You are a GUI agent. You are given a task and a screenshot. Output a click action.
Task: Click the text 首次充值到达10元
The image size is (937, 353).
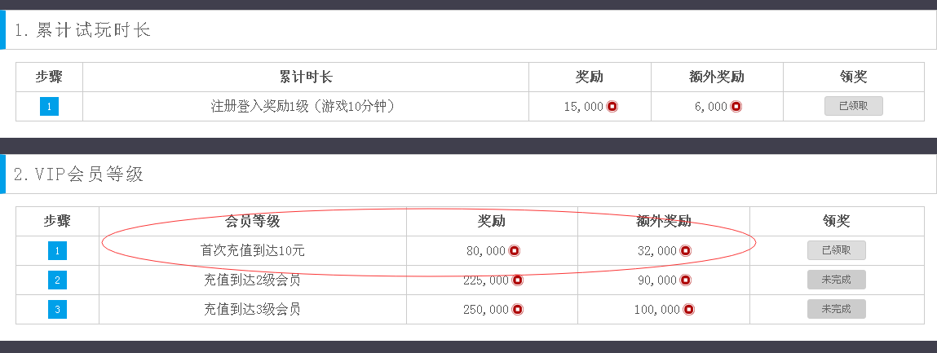tap(253, 251)
